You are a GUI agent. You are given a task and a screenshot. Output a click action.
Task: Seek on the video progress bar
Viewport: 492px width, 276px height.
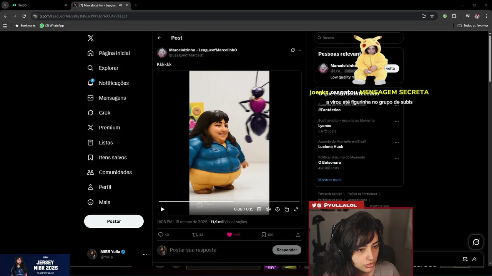229,201
